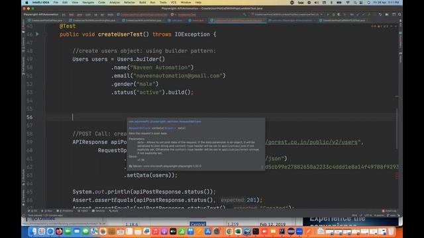424x238 pixels.
Task: Click 'IOException' in method signature
Action: coord(192,34)
